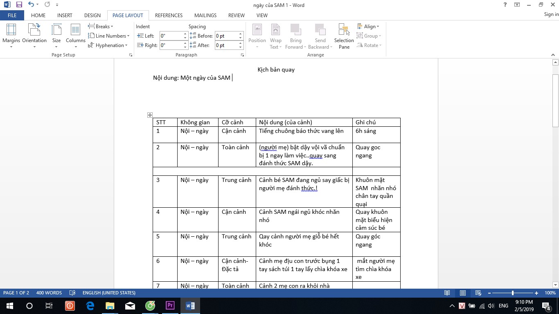
Task: Open the Margins options
Action: [11, 36]
